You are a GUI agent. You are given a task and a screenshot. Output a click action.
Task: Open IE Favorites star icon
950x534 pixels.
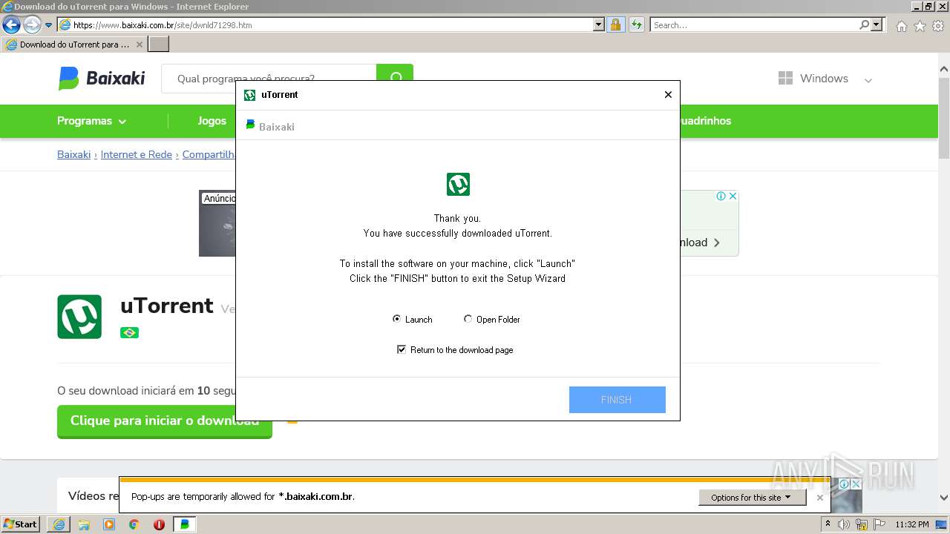[920, 26]
